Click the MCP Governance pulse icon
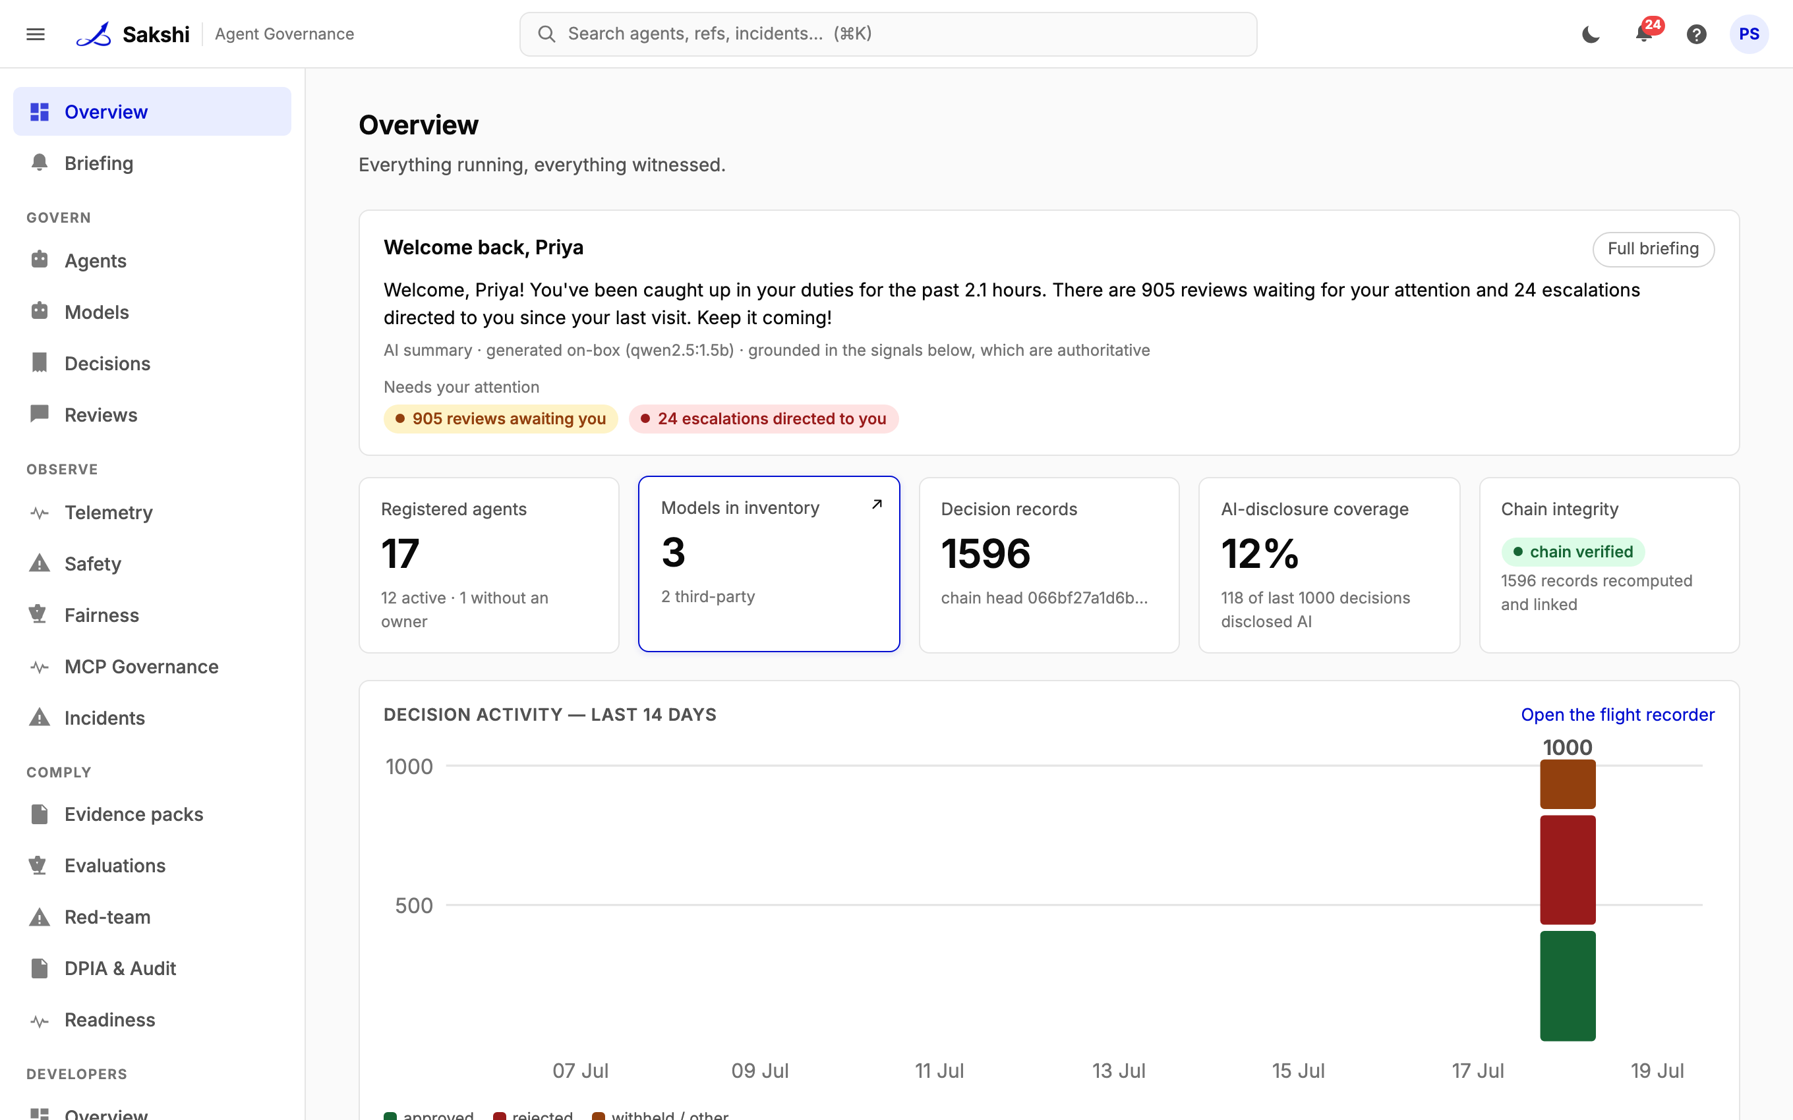This screenshot has height=1120, width=1793. coord(40,667)
